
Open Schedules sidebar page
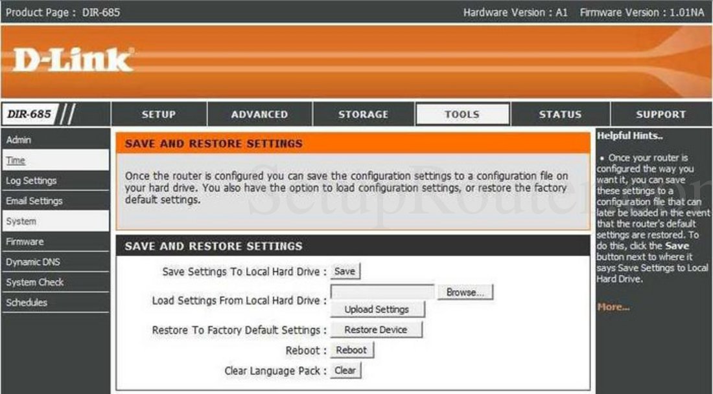click(55, 302)
